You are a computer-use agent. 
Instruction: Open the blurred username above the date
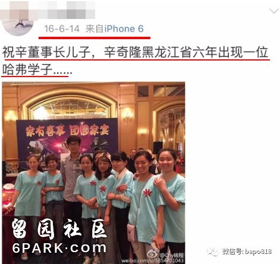pos(48,10)
